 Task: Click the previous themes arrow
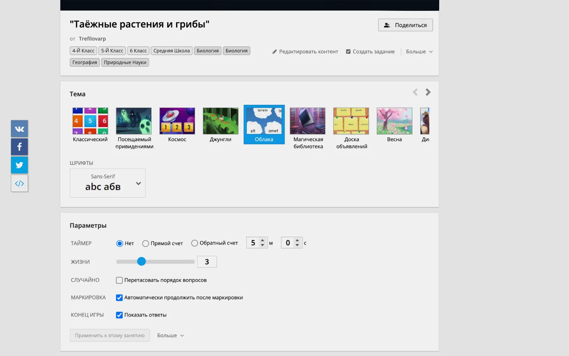coord(415,92)
